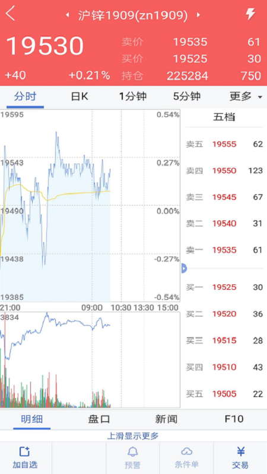
Task: Switch to next contract with right triangle
Action: click(x=198, y=15)
